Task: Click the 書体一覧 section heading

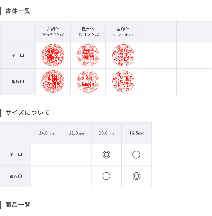Action: coord(18,11)
